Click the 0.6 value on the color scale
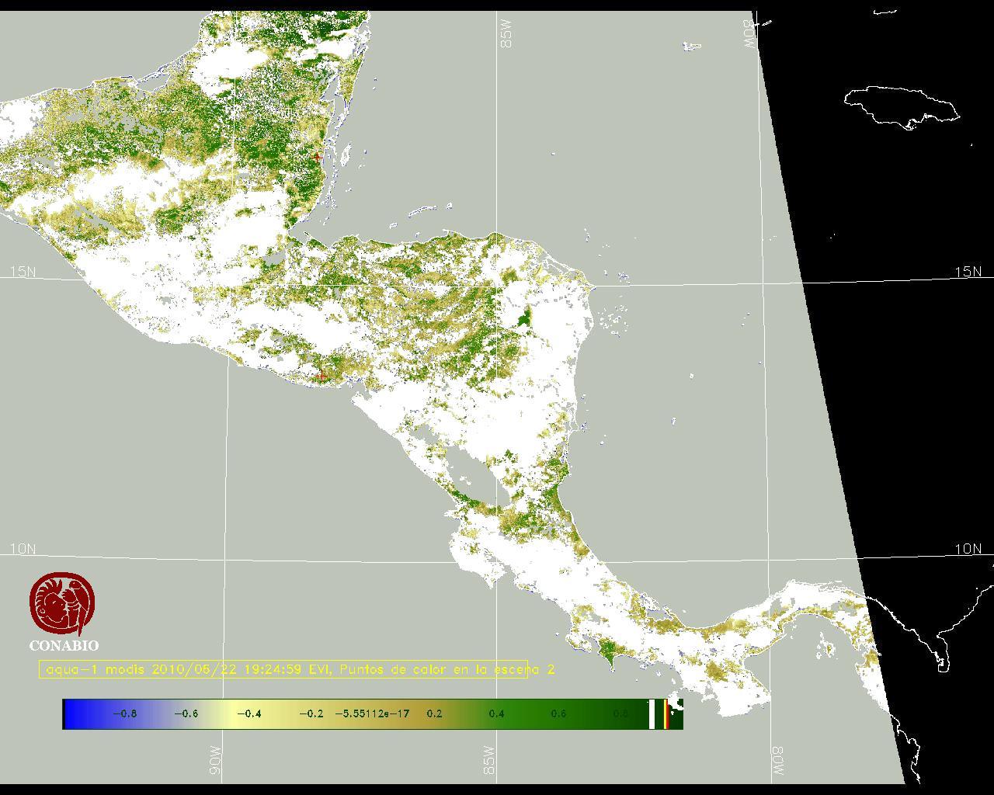The width and height of the screenshot is (994, 795). pyautogui.click(x=558, y=714)
